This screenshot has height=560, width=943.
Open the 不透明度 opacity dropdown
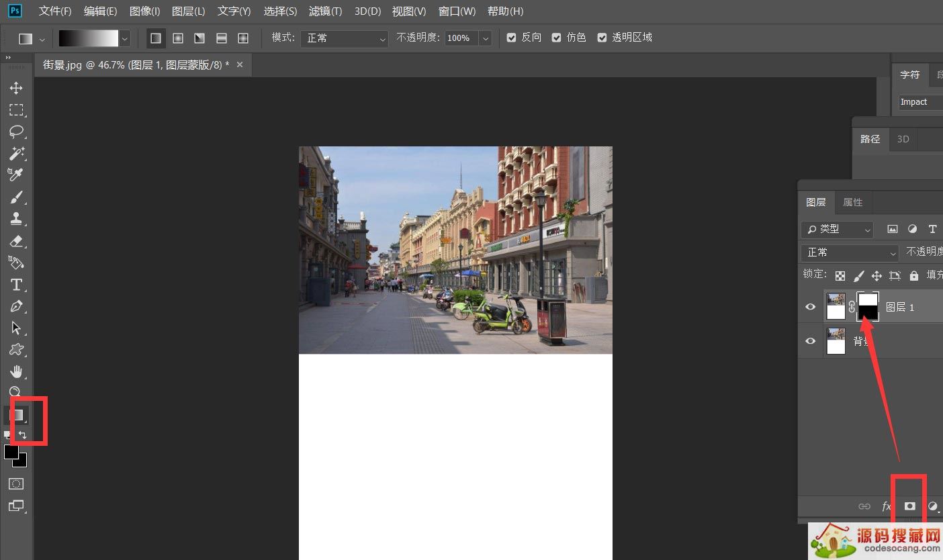[486, 38]
